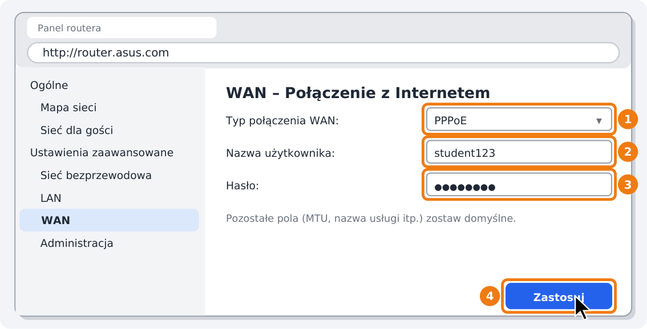Open the WAN connection type dropdown

pyautogui.click(x=519, y=120)
